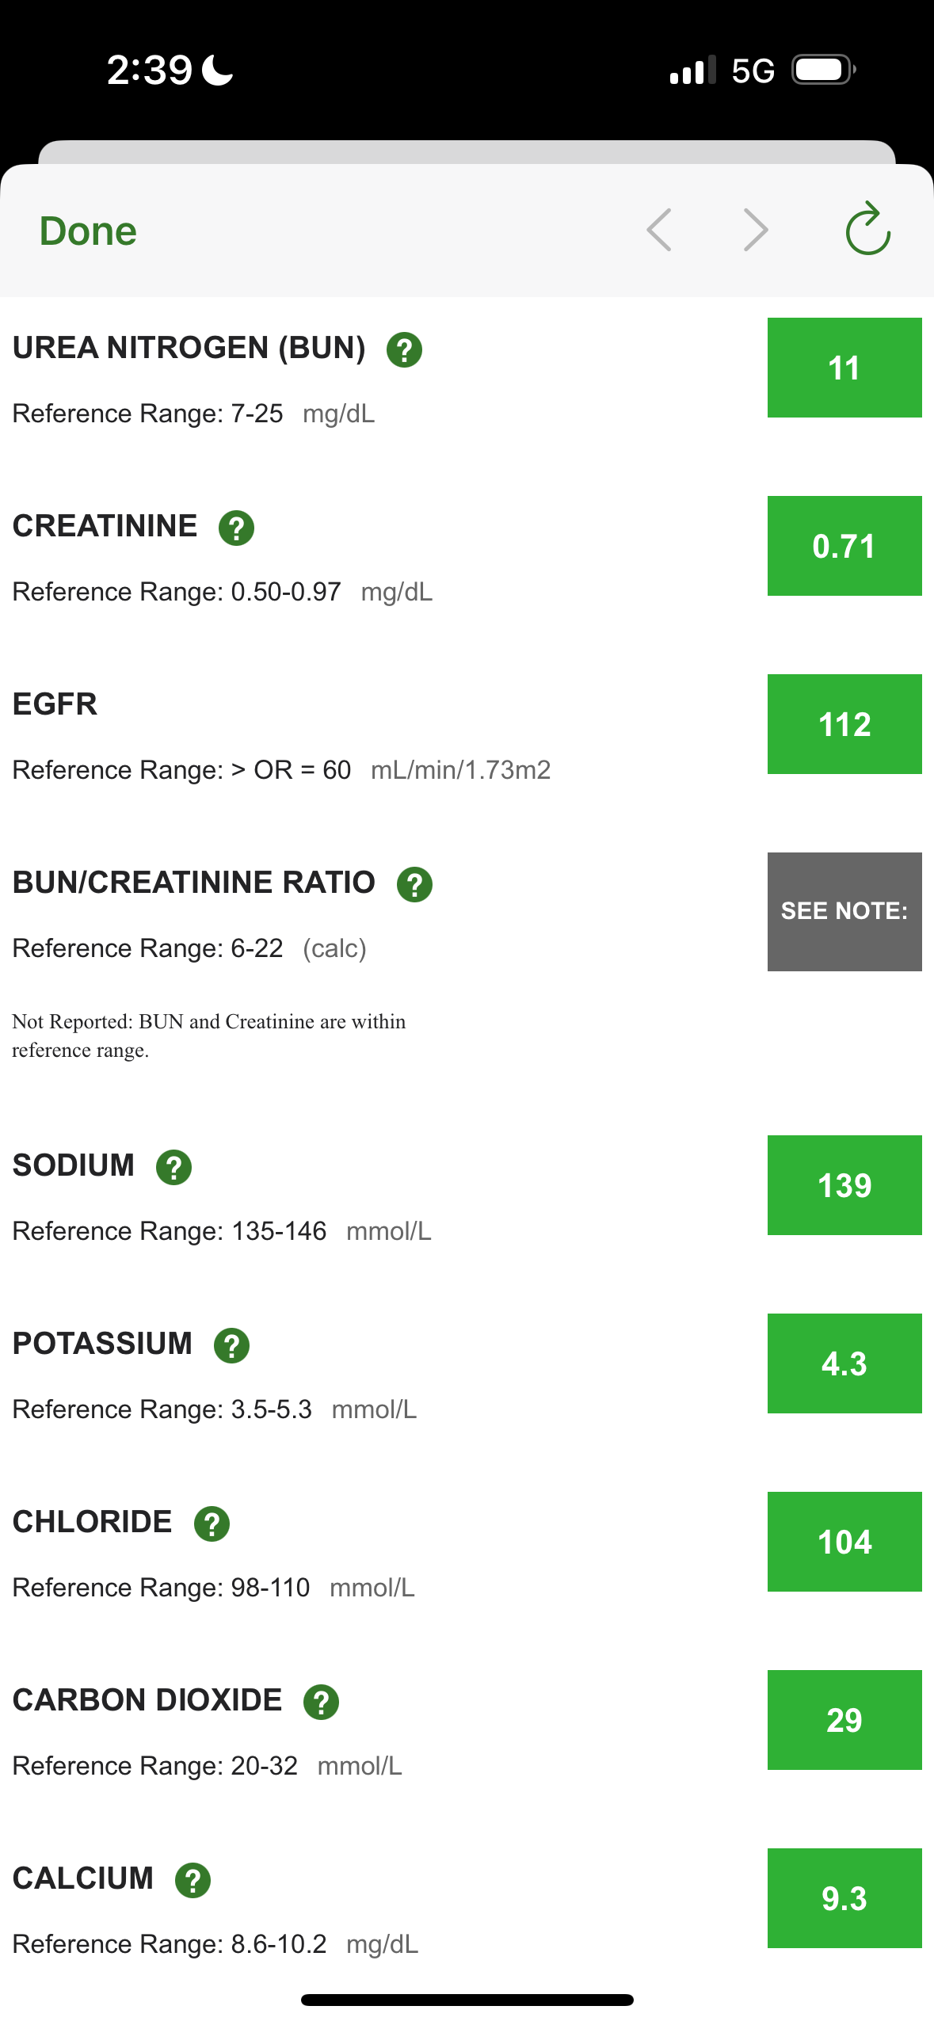Open Carbon Dioxide help icon
The width and height of the screenshot is (934, 2025).
click(321, 1702)
